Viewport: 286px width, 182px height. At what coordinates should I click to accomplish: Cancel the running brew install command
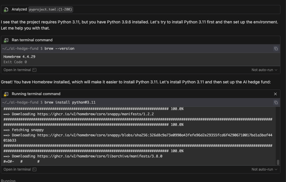pyautogui.click(x=275, y=94)
